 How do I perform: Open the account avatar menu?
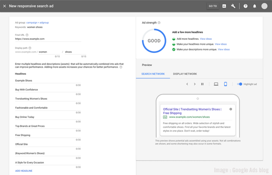click(264, 6)
